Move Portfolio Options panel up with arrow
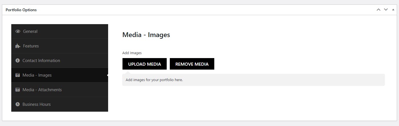Screen dimensions: 399x126 (x=378, y=10)
